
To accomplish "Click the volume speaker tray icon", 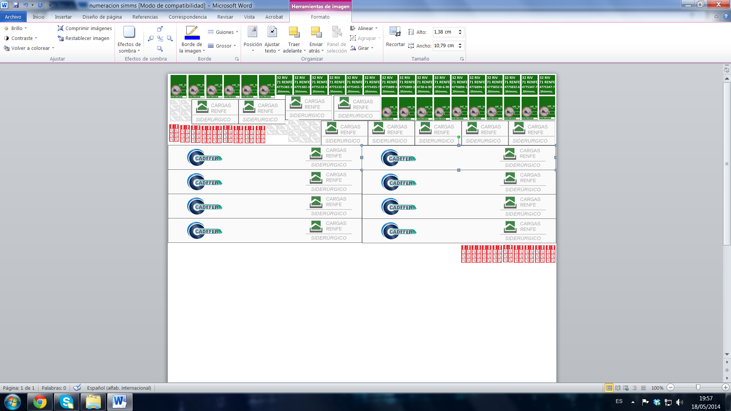I will pyautogui.click(x=679, y=402).
